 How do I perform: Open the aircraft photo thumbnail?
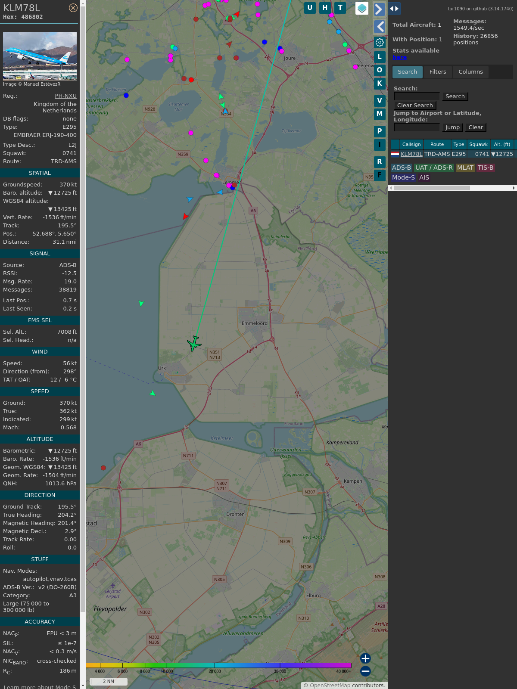coord(40,56)
